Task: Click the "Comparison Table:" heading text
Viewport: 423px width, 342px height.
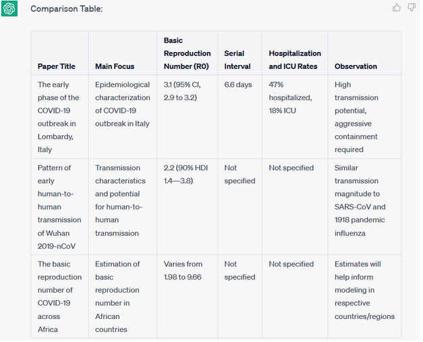Action: pyautogui.click(x=67, y=9)
